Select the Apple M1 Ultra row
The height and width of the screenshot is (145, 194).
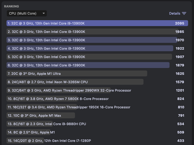pos(97,74)
